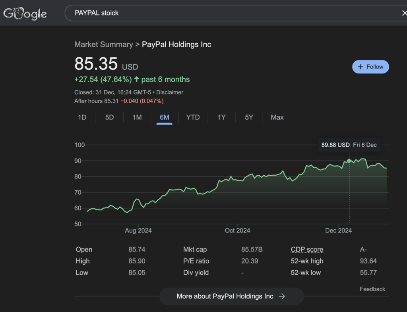Open the CDP score definition
This screenshot has width=407, height=312.
click(x=307, y=250)
